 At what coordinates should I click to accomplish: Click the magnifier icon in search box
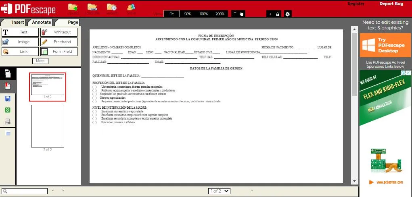5,191
